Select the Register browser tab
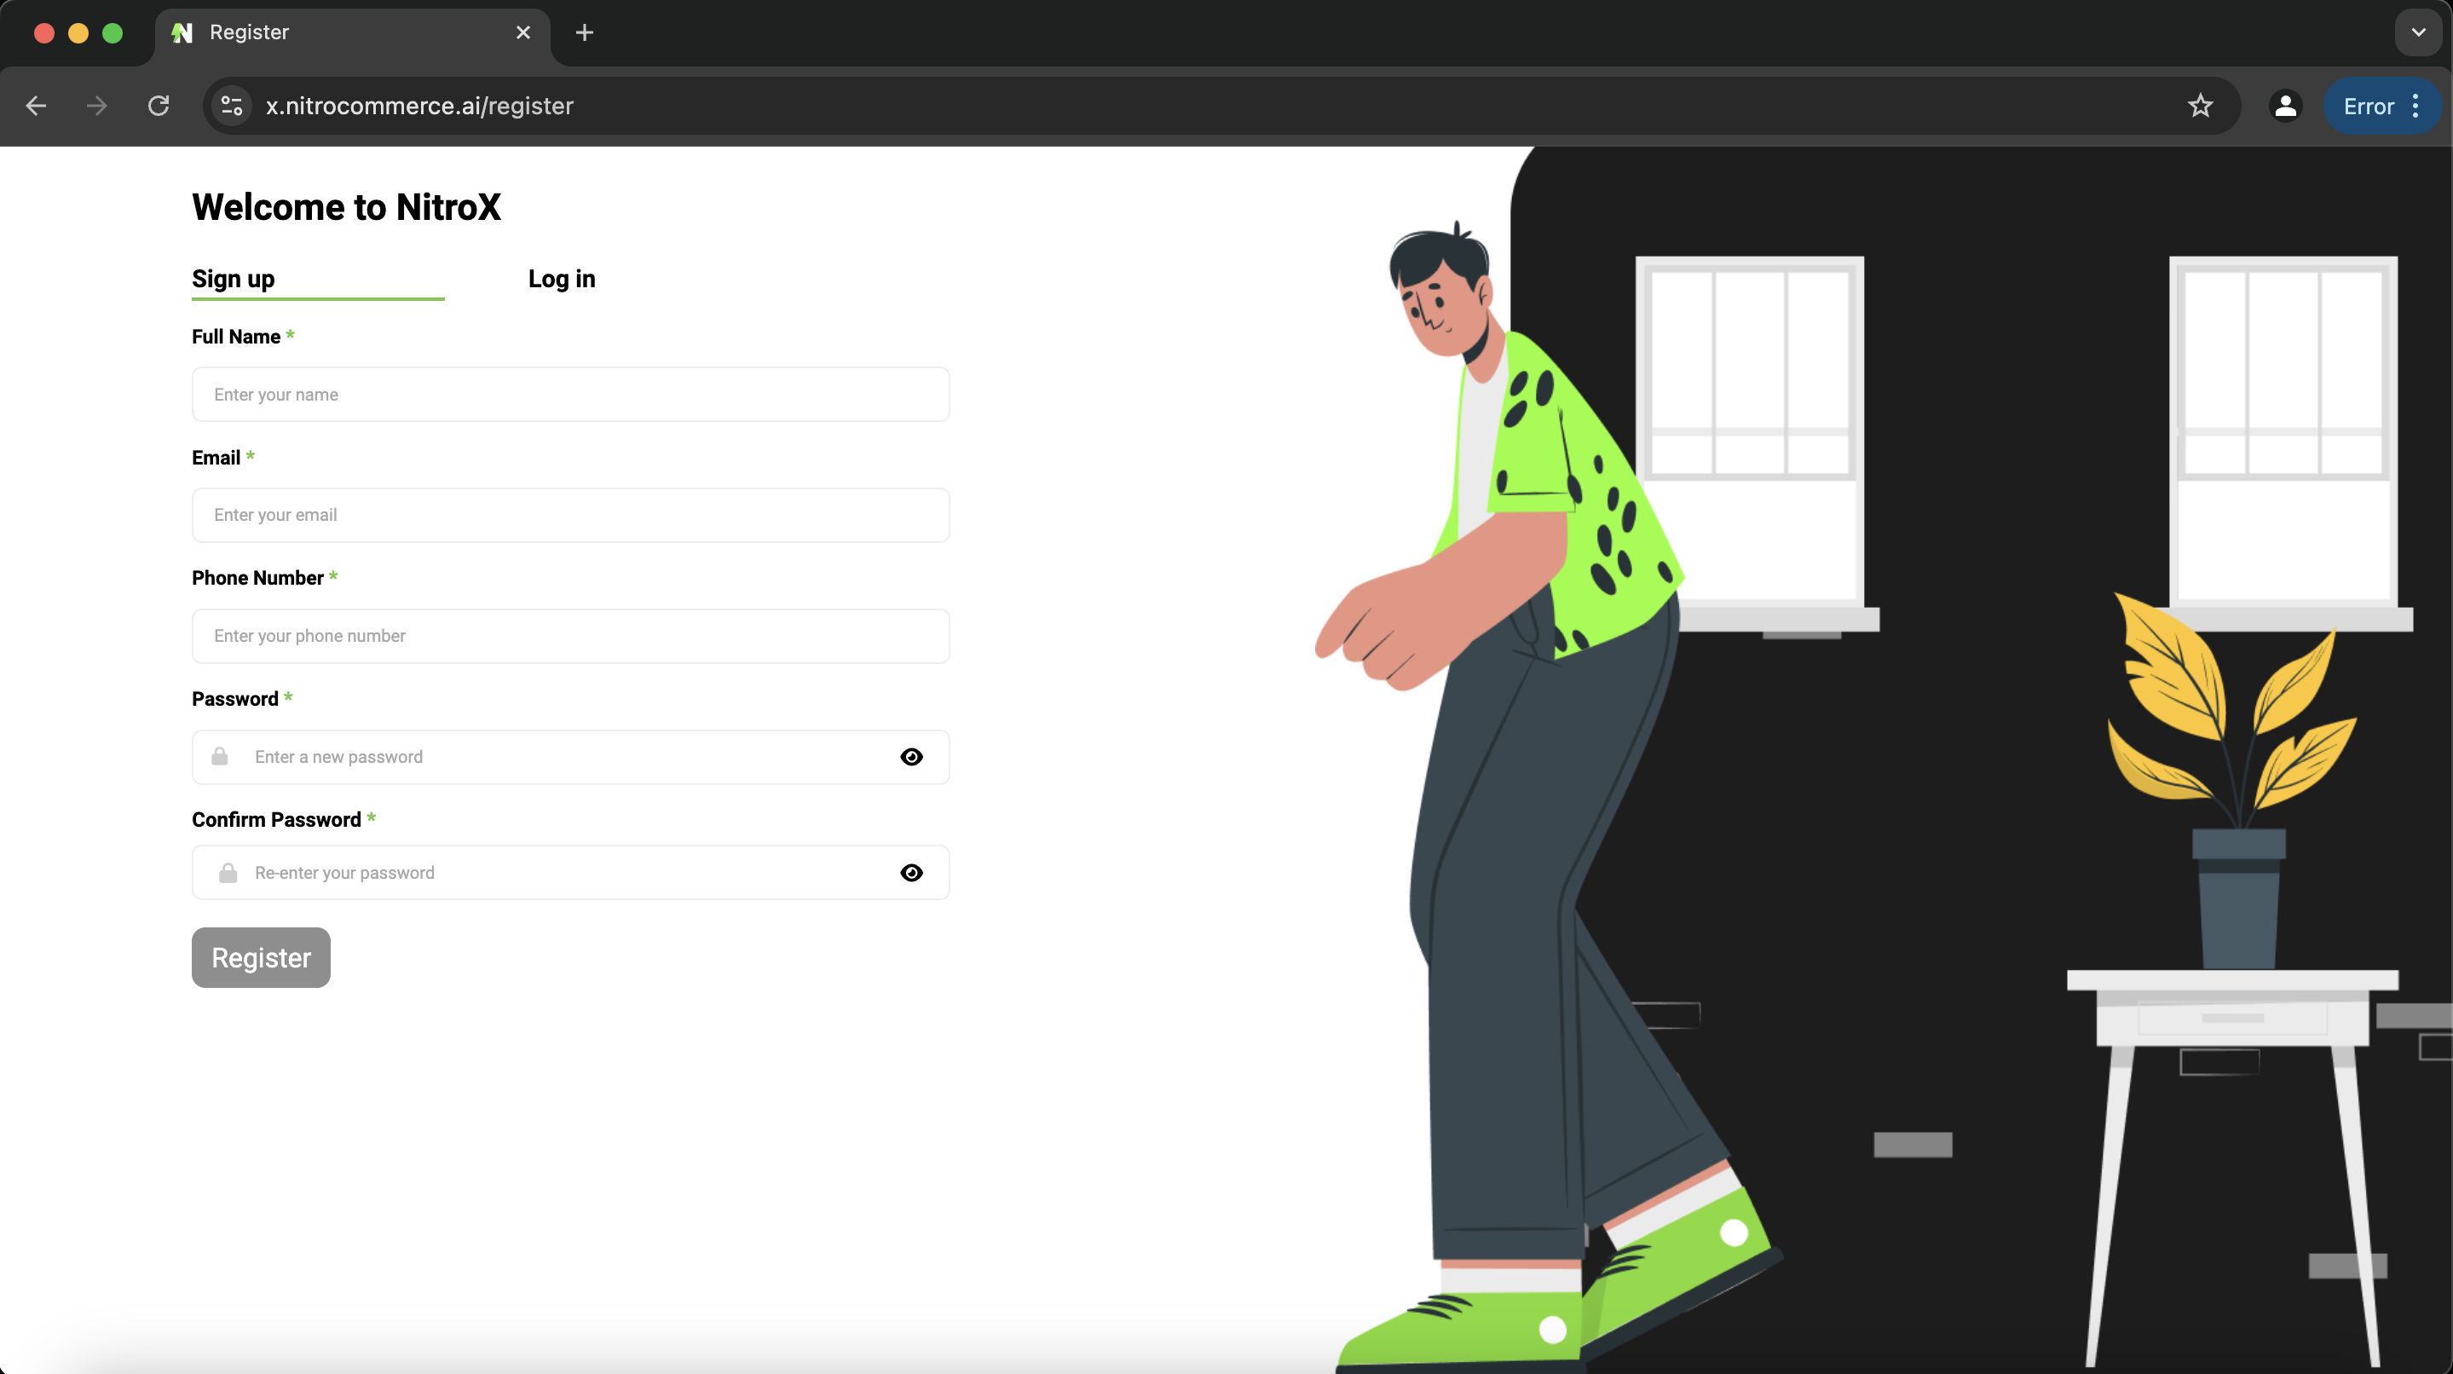Viewport: 2453px width, 1374px height. pos(352,33)
